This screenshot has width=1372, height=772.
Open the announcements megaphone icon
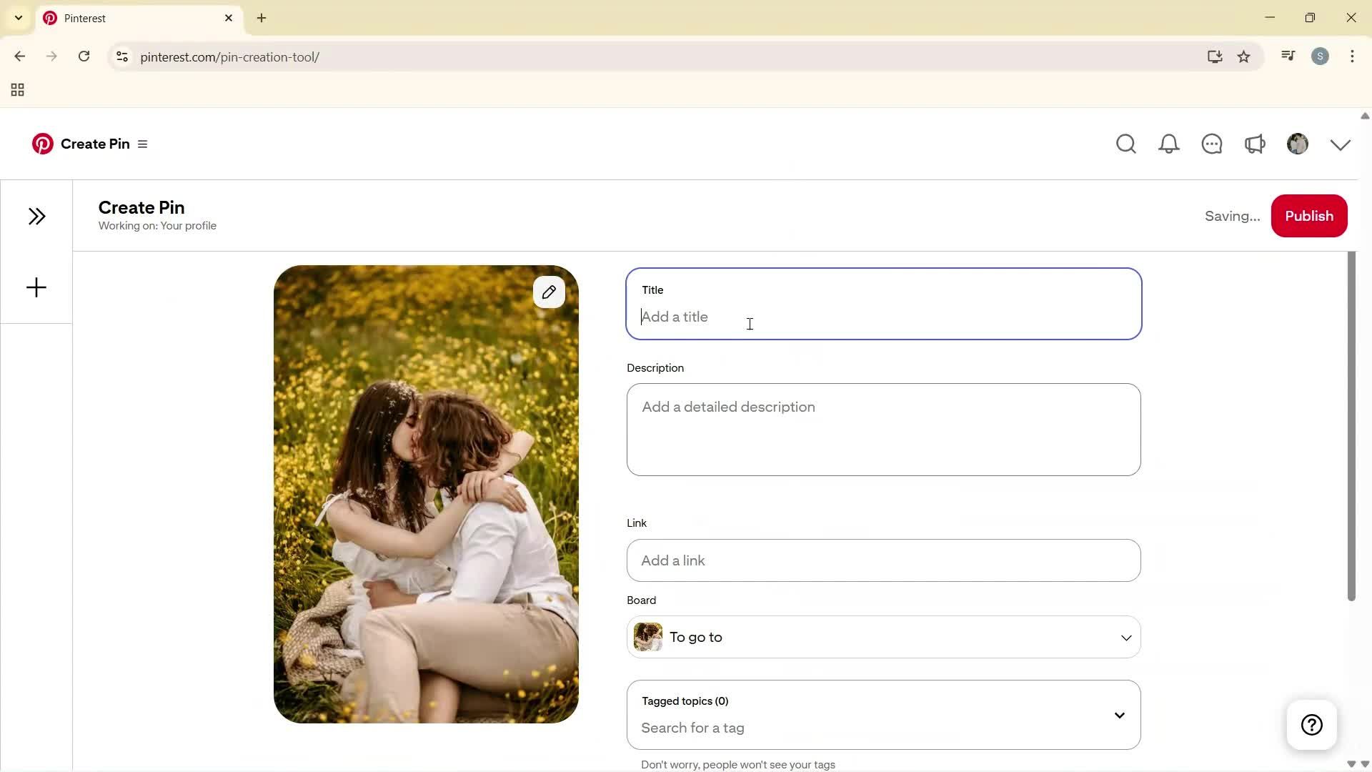1256,144
